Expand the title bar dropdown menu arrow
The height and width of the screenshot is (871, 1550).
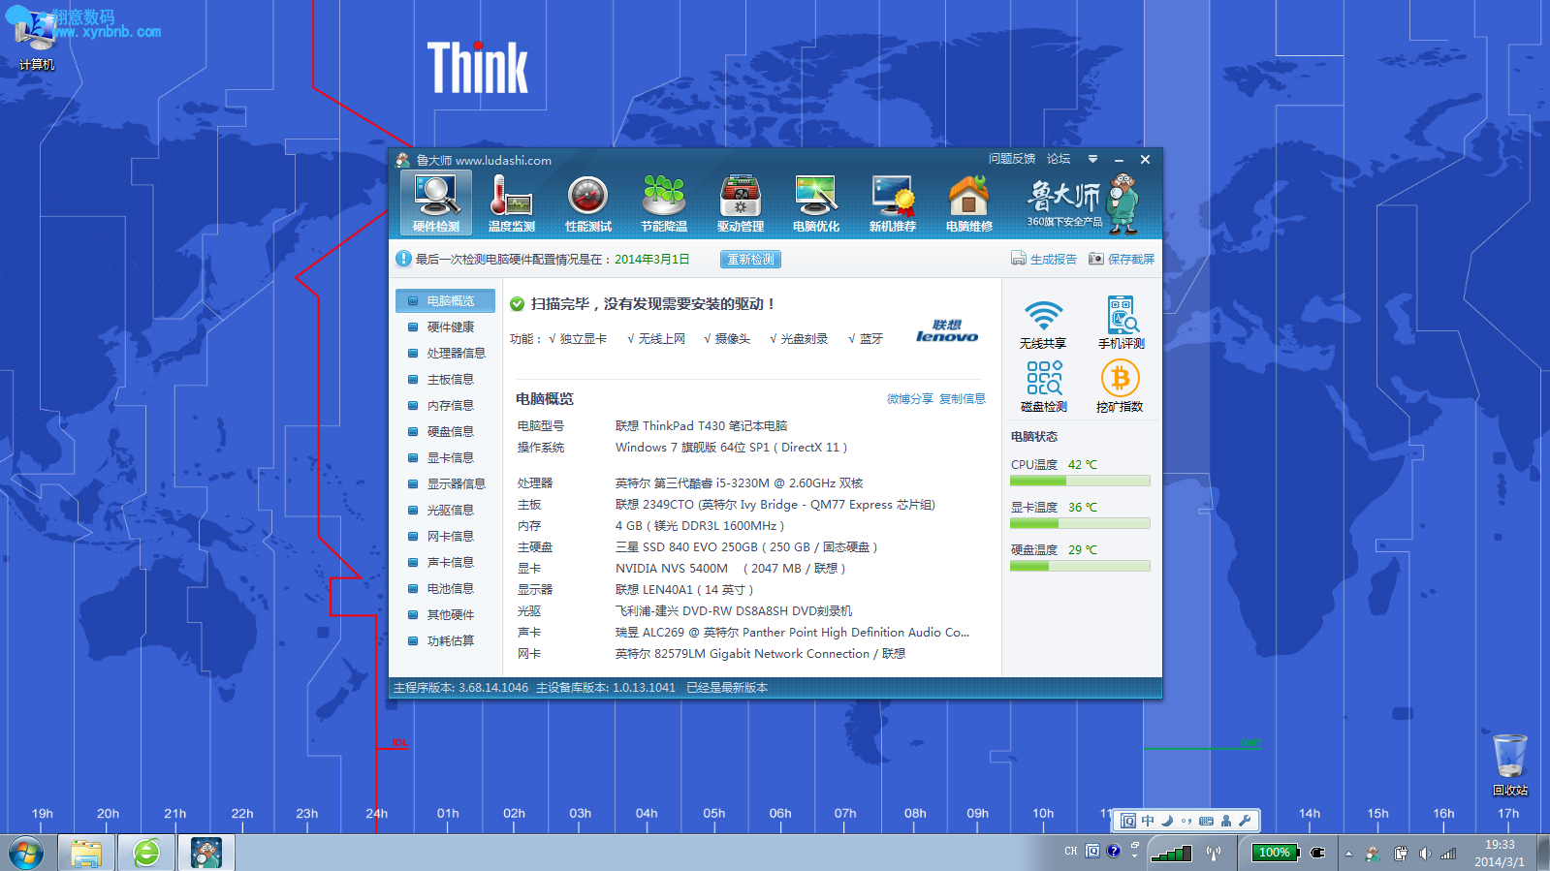(x=1092, y=160)
